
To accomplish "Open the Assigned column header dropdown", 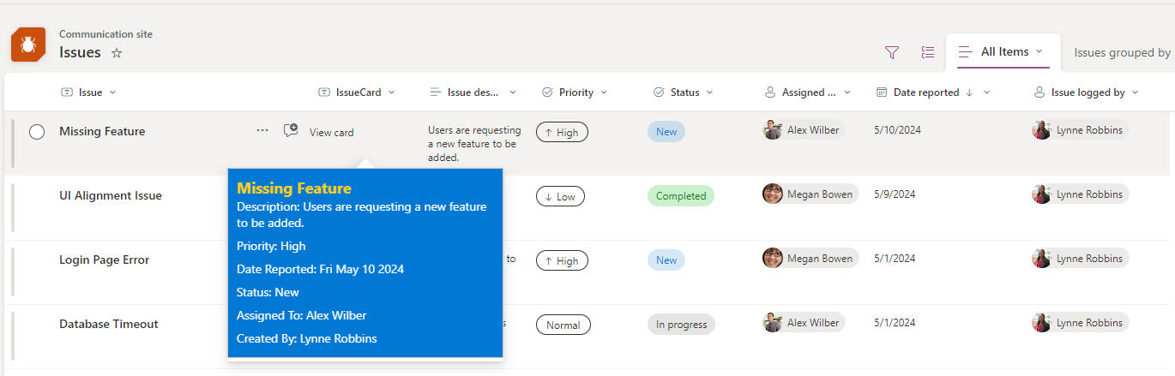I will click(x=847, y=93).
